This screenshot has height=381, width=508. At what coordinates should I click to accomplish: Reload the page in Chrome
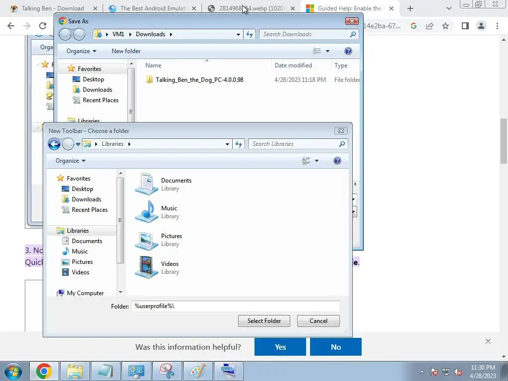43,26
